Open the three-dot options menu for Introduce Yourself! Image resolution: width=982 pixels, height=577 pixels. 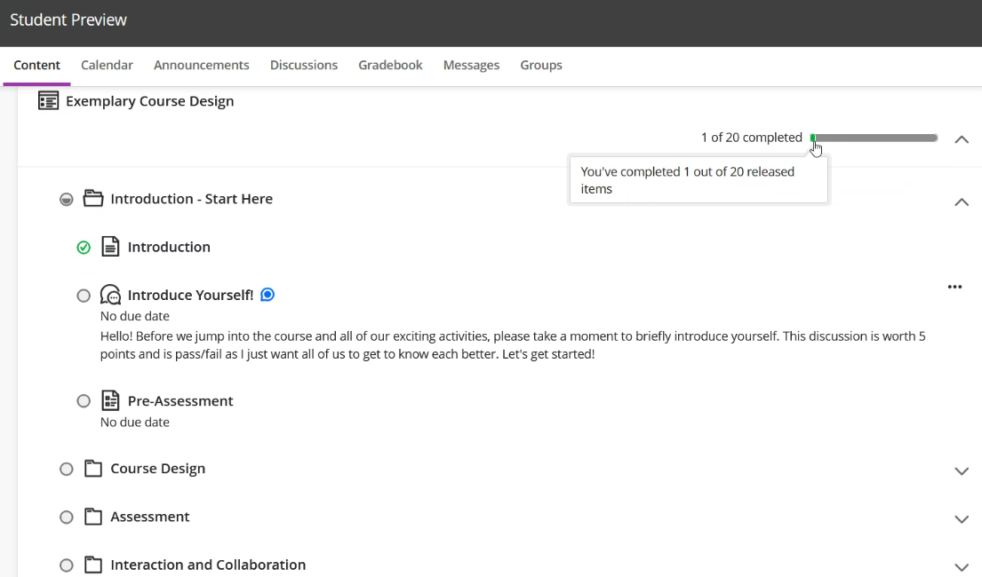point(954,287)
